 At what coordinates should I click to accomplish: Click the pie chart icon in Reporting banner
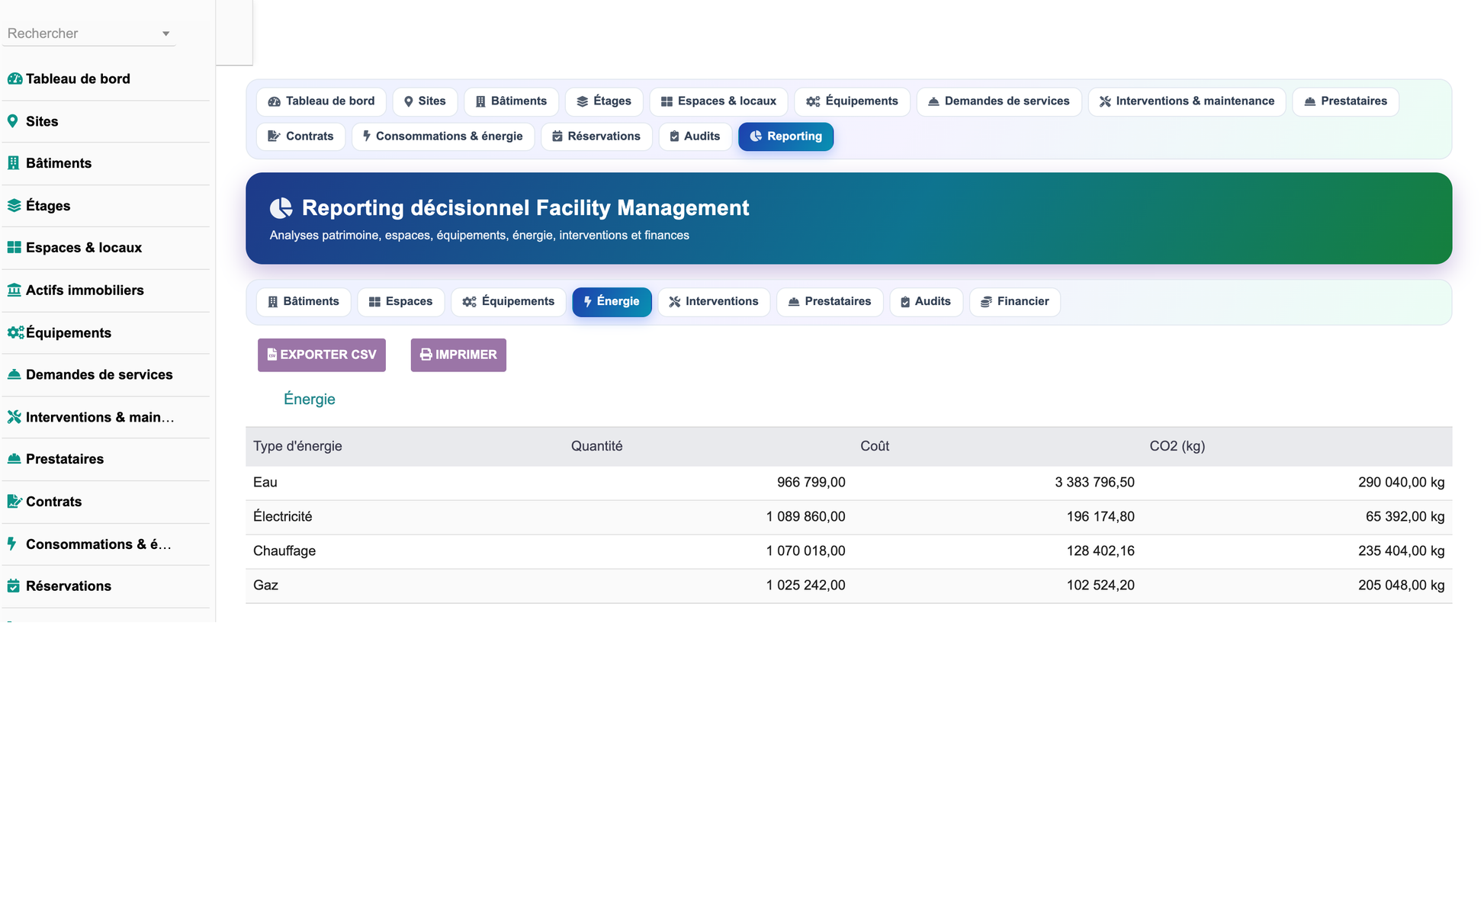pos(281,208)
